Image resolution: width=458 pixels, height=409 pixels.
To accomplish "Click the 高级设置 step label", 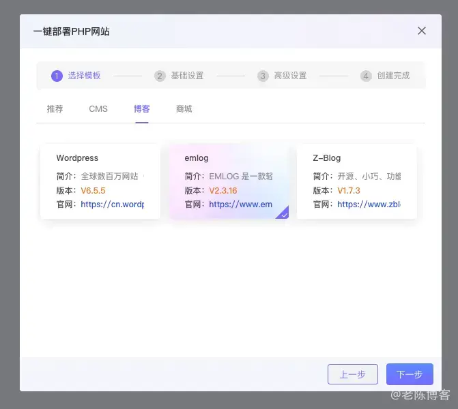I will (290, 76).
